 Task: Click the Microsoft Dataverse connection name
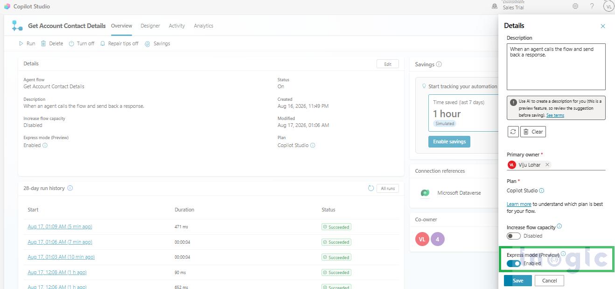click(459, 193)
